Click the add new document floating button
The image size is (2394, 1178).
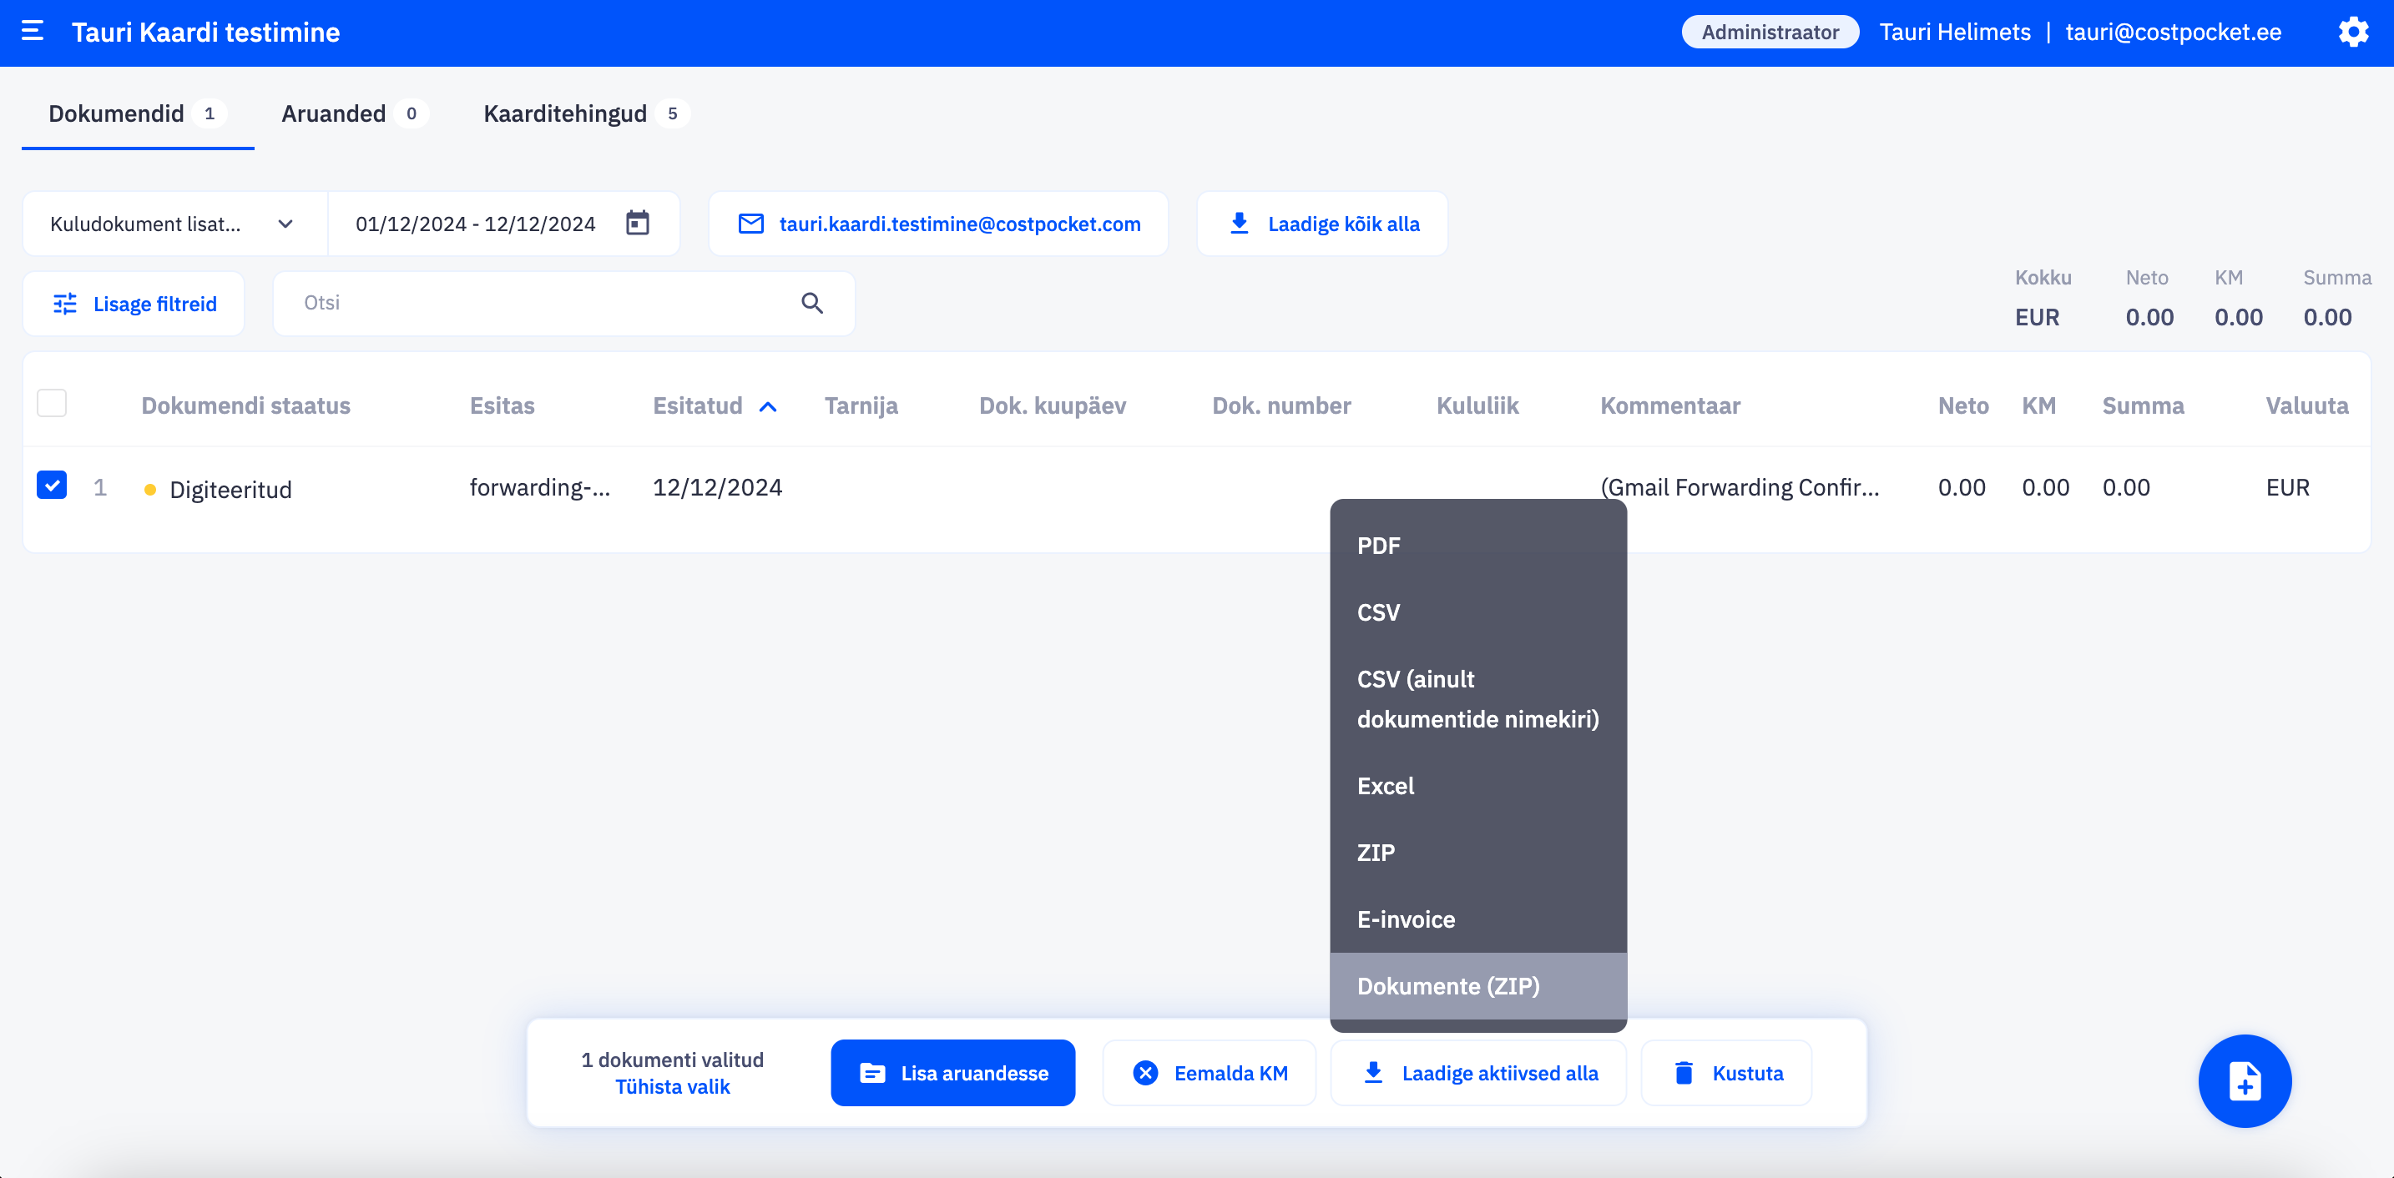[2245, 1080]
